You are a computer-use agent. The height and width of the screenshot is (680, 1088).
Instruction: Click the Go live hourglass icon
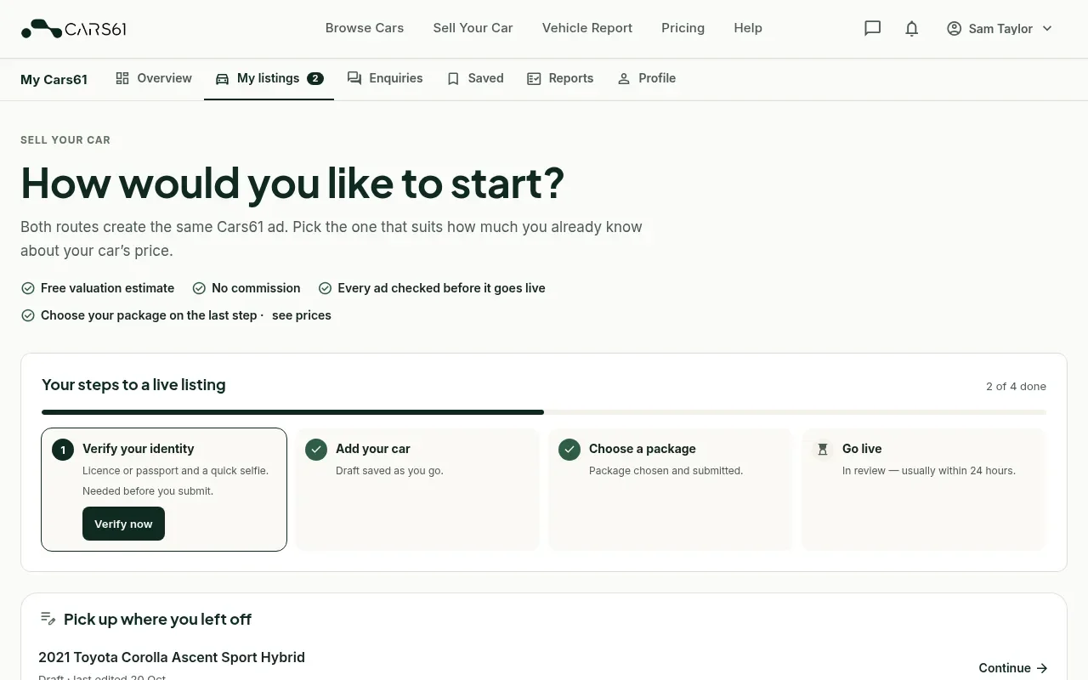click(x=823, y=450)
